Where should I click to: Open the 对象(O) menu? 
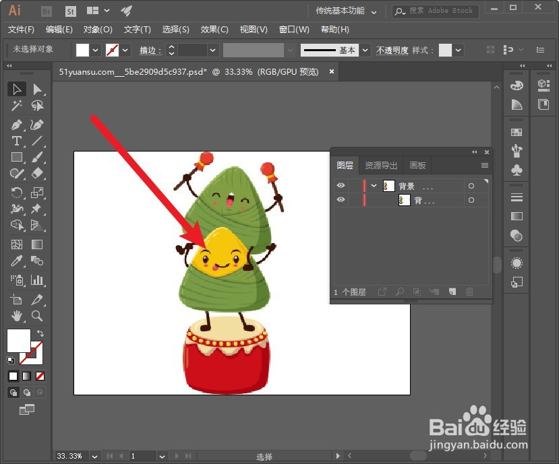(x=98, y=30)
